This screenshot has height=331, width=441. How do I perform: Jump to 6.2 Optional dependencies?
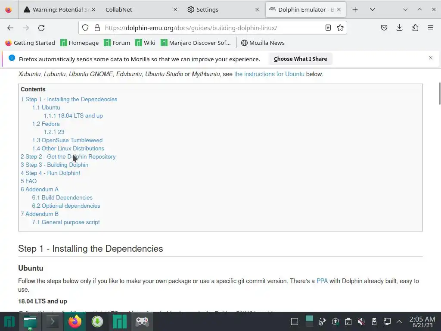66,206
